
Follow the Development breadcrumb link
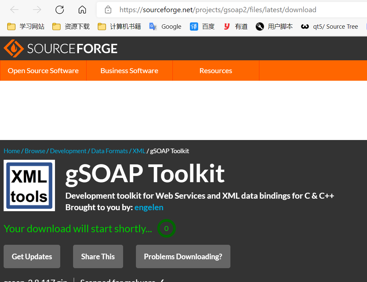coord(68,151)
